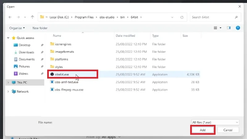Open the file type filter dropdown
The height and width of the screenshot is (139, 247).
(215, 122)
